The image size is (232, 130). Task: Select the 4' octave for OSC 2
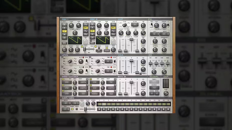(x=92, y=28)
